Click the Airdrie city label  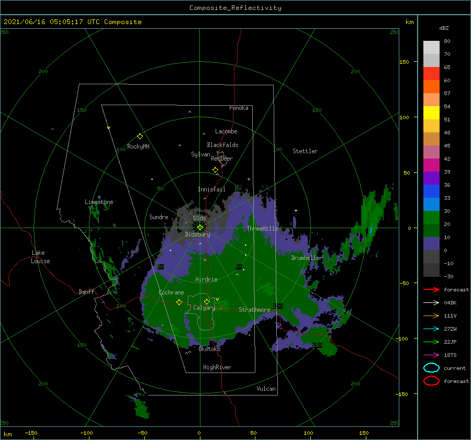[206, 279]
